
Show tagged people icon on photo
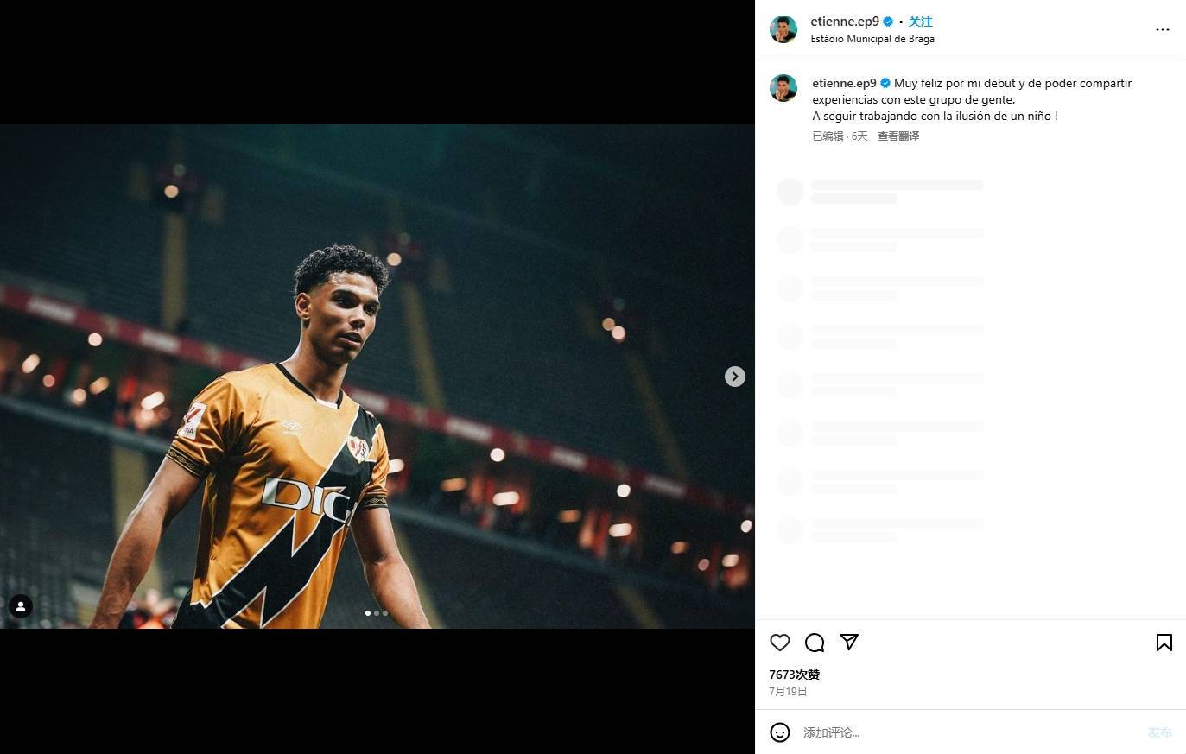21,606
